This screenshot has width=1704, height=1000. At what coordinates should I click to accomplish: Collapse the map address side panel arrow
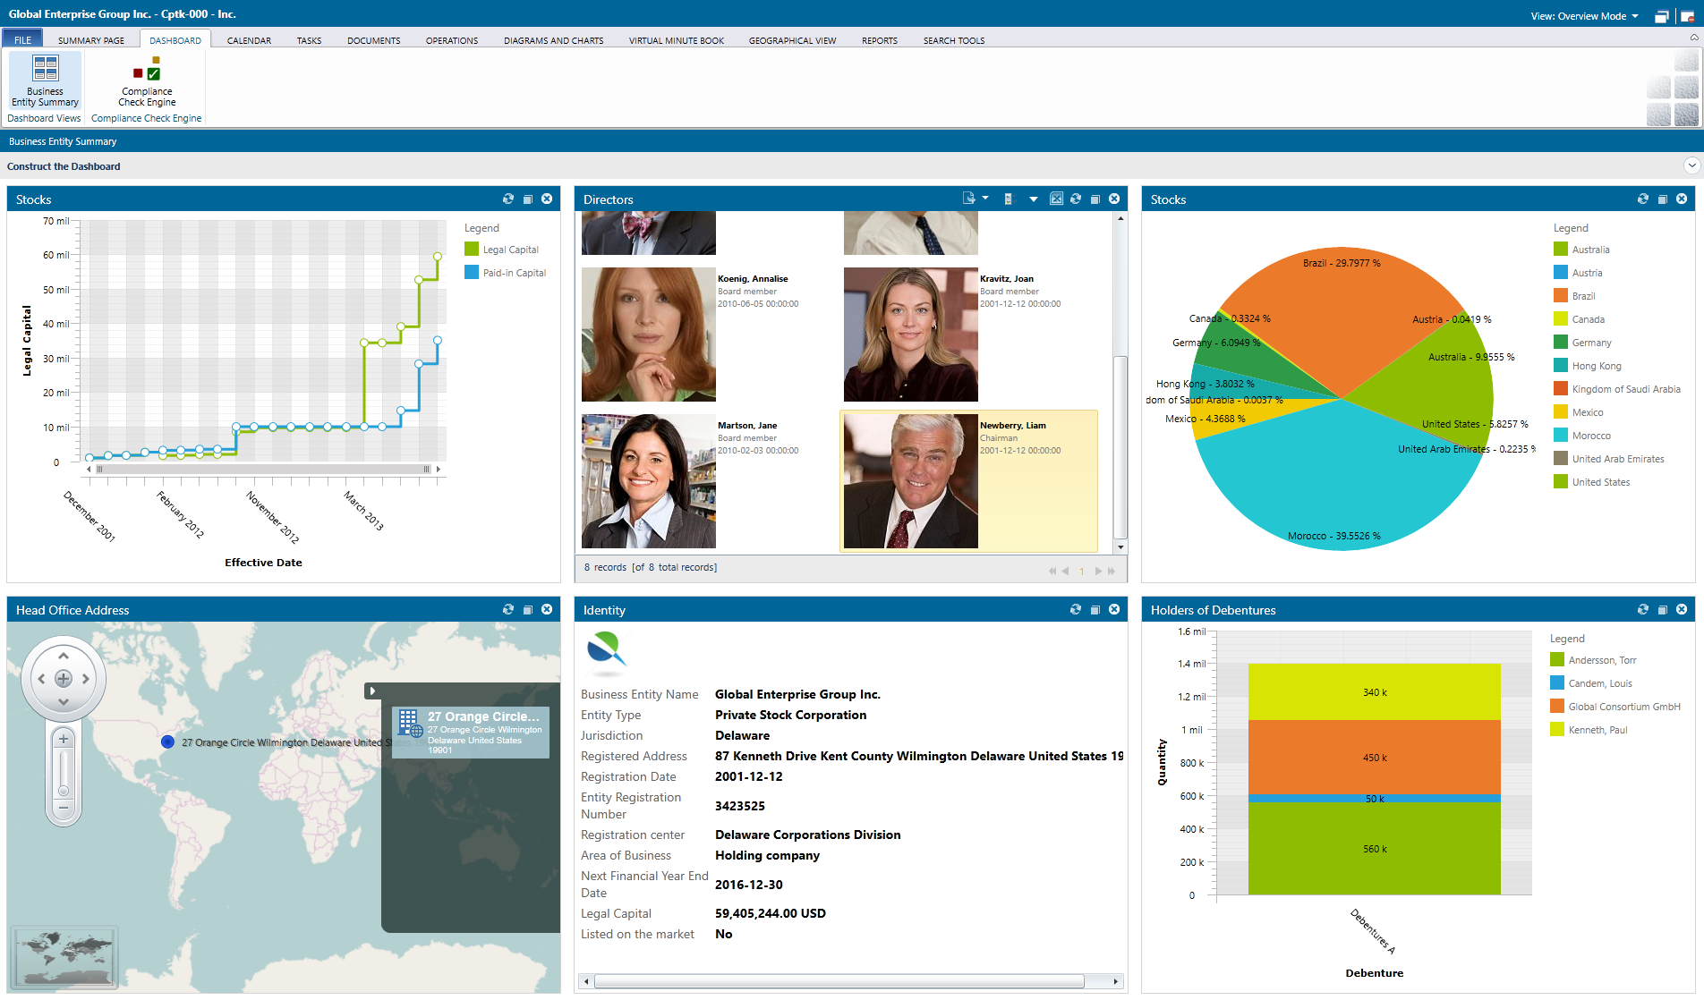click(x=373, y=691)
